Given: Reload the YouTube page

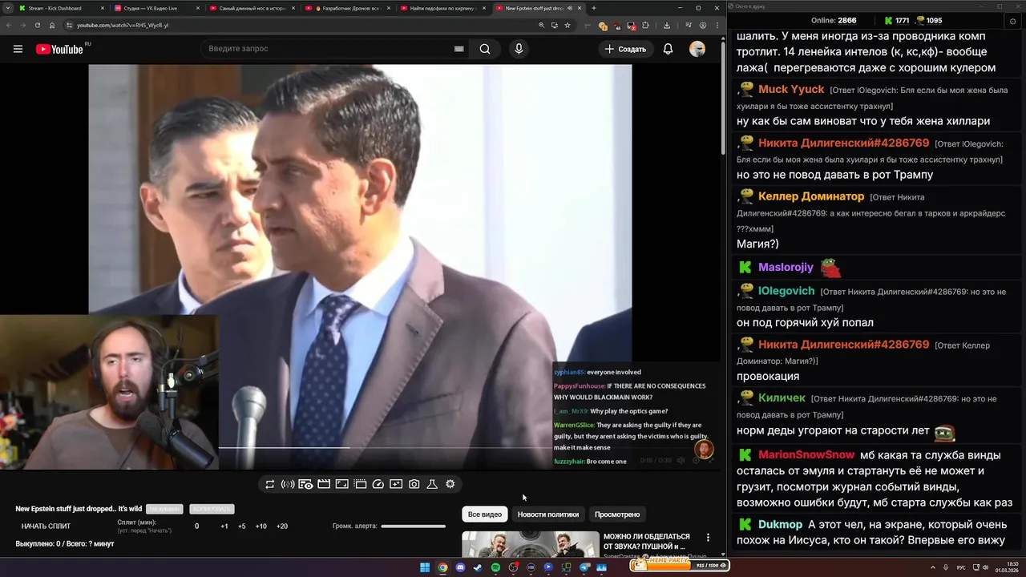Looking at the screenshot, I should point(38,26).
